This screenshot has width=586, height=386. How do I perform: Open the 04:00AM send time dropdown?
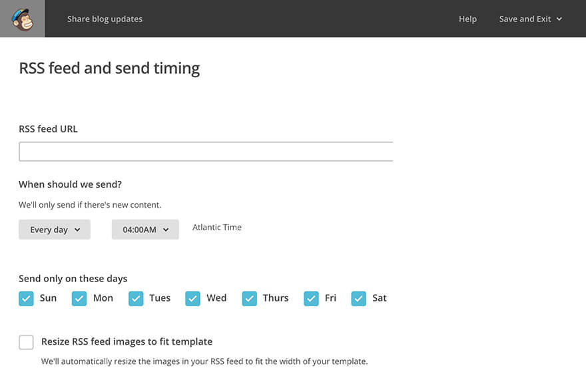point(145,230)
